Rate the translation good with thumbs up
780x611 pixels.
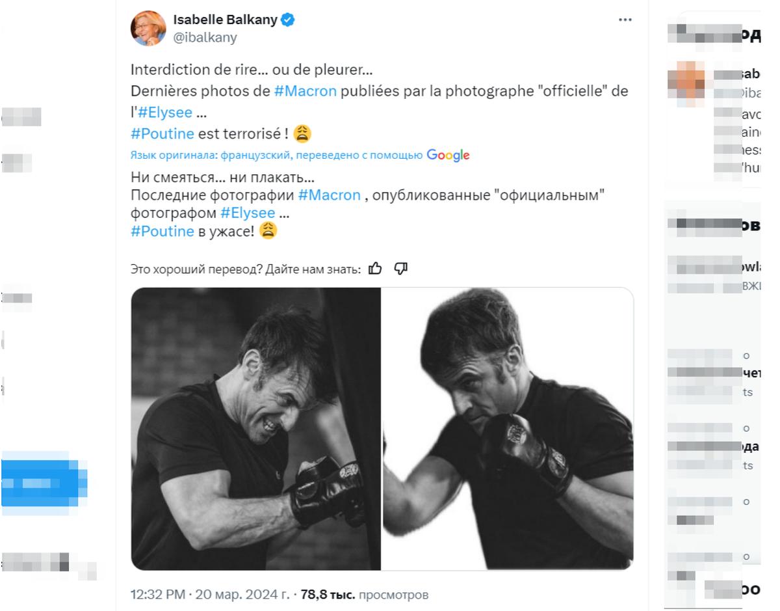click(376, 267)
